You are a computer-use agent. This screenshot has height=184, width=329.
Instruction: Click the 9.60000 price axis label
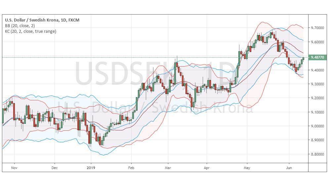(317, 42)
